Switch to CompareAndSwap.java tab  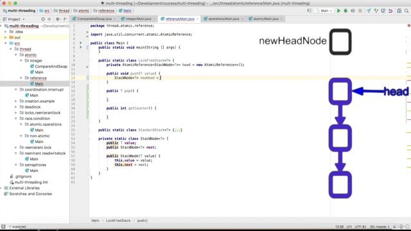point(94,19)
